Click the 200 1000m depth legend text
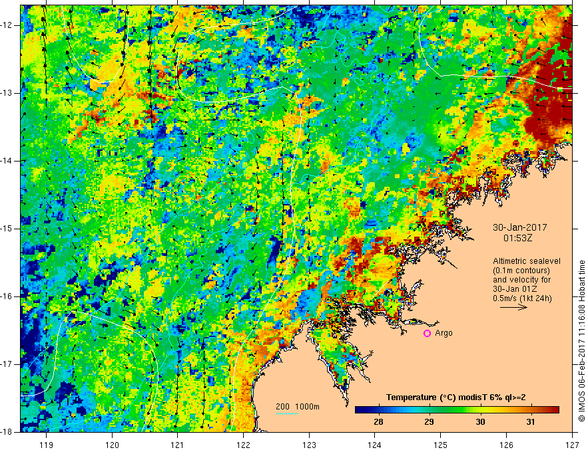 [298, 407]
